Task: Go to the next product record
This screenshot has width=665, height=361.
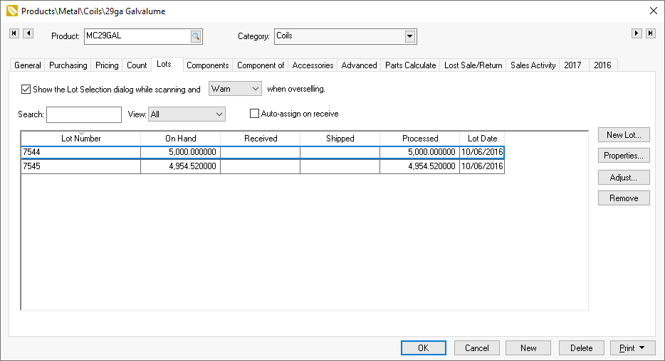Action: pyautogui.click(x=637, y=33)
